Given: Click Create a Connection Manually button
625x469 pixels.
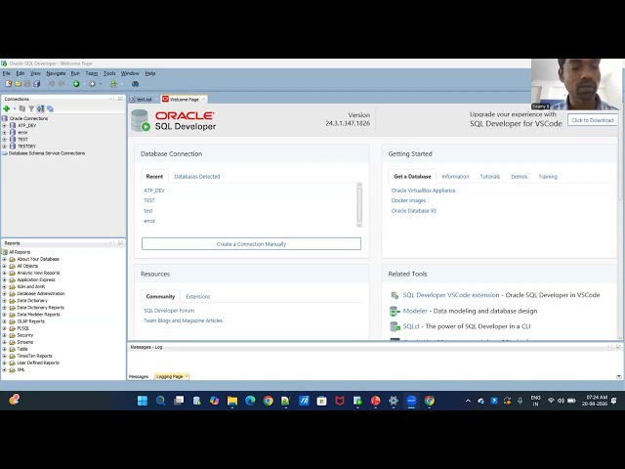Looking at the screenshot, I should [x=251, y=243].
